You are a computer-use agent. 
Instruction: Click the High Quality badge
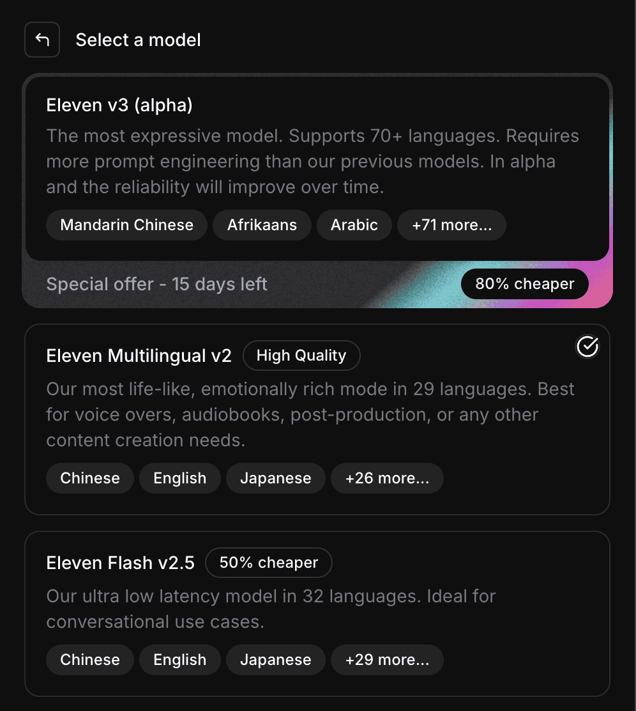[x=301, y=355]
